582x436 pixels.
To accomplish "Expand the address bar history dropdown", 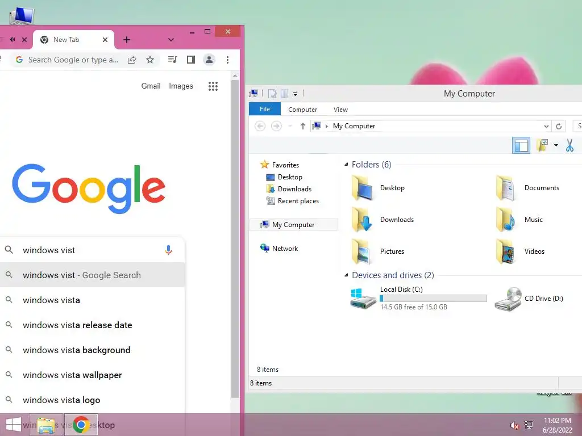I will point(546,127).
